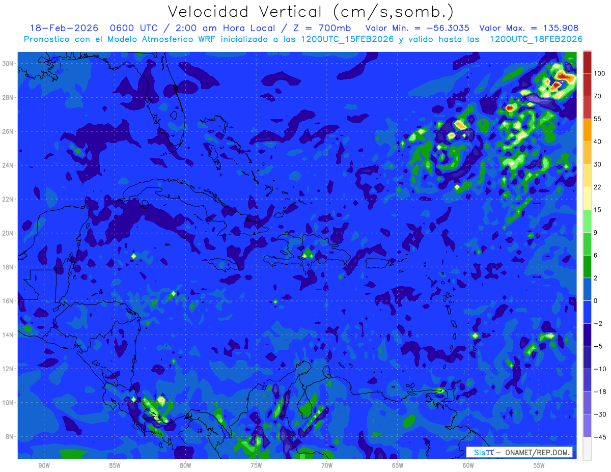
Task: Click the '85W' longitude label
Action: point(115,465)
